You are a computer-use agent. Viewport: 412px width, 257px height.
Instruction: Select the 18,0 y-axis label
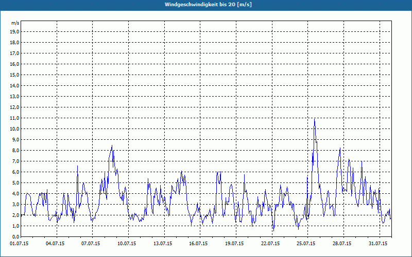click(x=14, y=43)
